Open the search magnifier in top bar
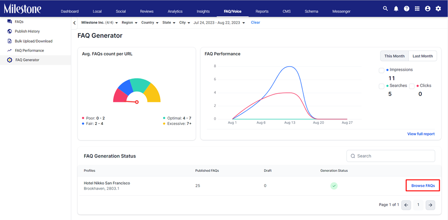The height and width of the screenshot is (220, 448). pos(385,9)
